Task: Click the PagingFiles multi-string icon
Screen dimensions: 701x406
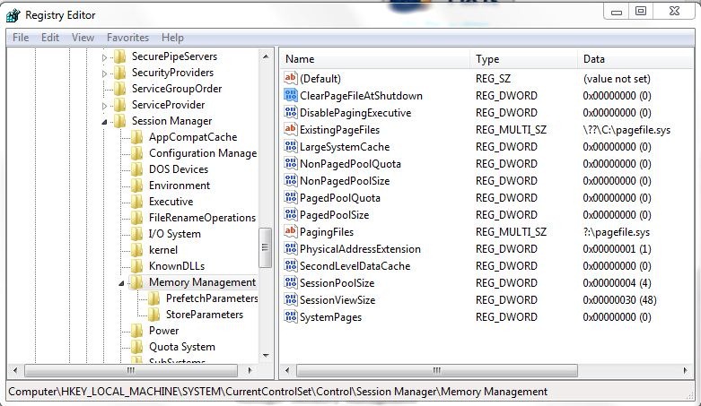Action: tap(290, 232)
